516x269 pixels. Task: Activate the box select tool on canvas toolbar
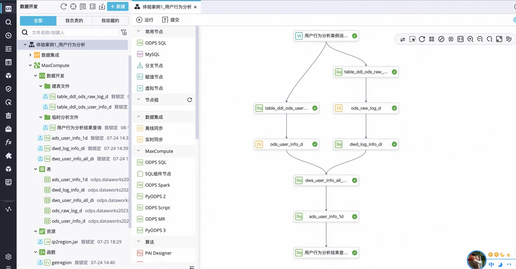412,39
